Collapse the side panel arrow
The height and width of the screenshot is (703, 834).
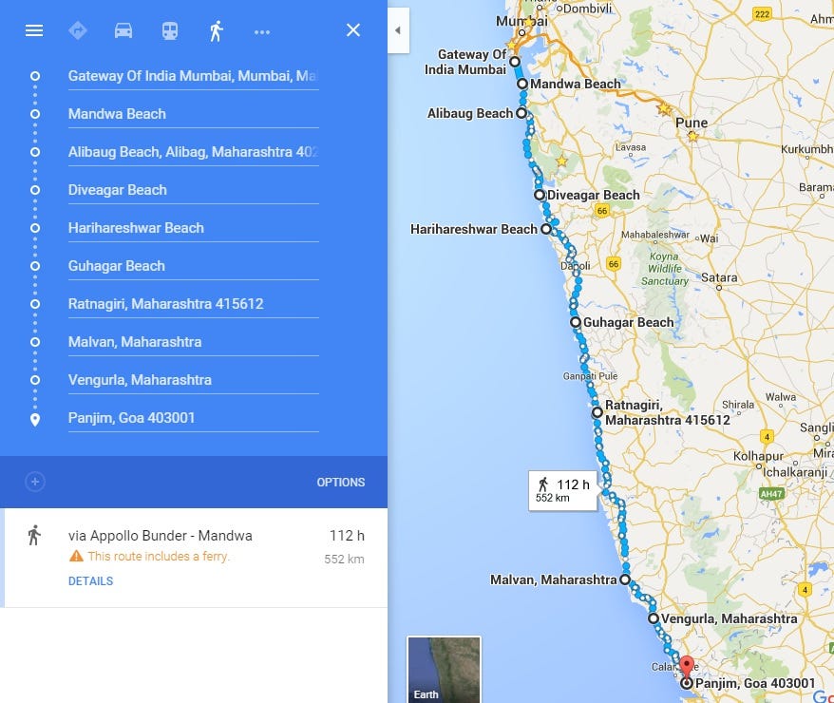[x=398, y=30]
